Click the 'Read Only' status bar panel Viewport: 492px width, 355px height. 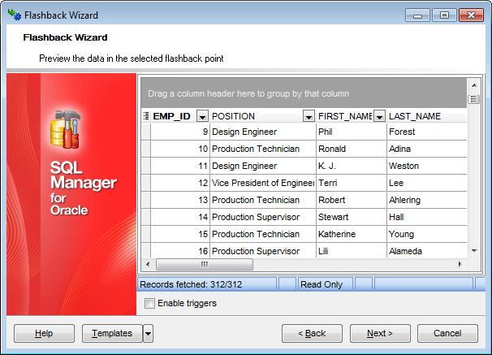click(x=325, y=284)
